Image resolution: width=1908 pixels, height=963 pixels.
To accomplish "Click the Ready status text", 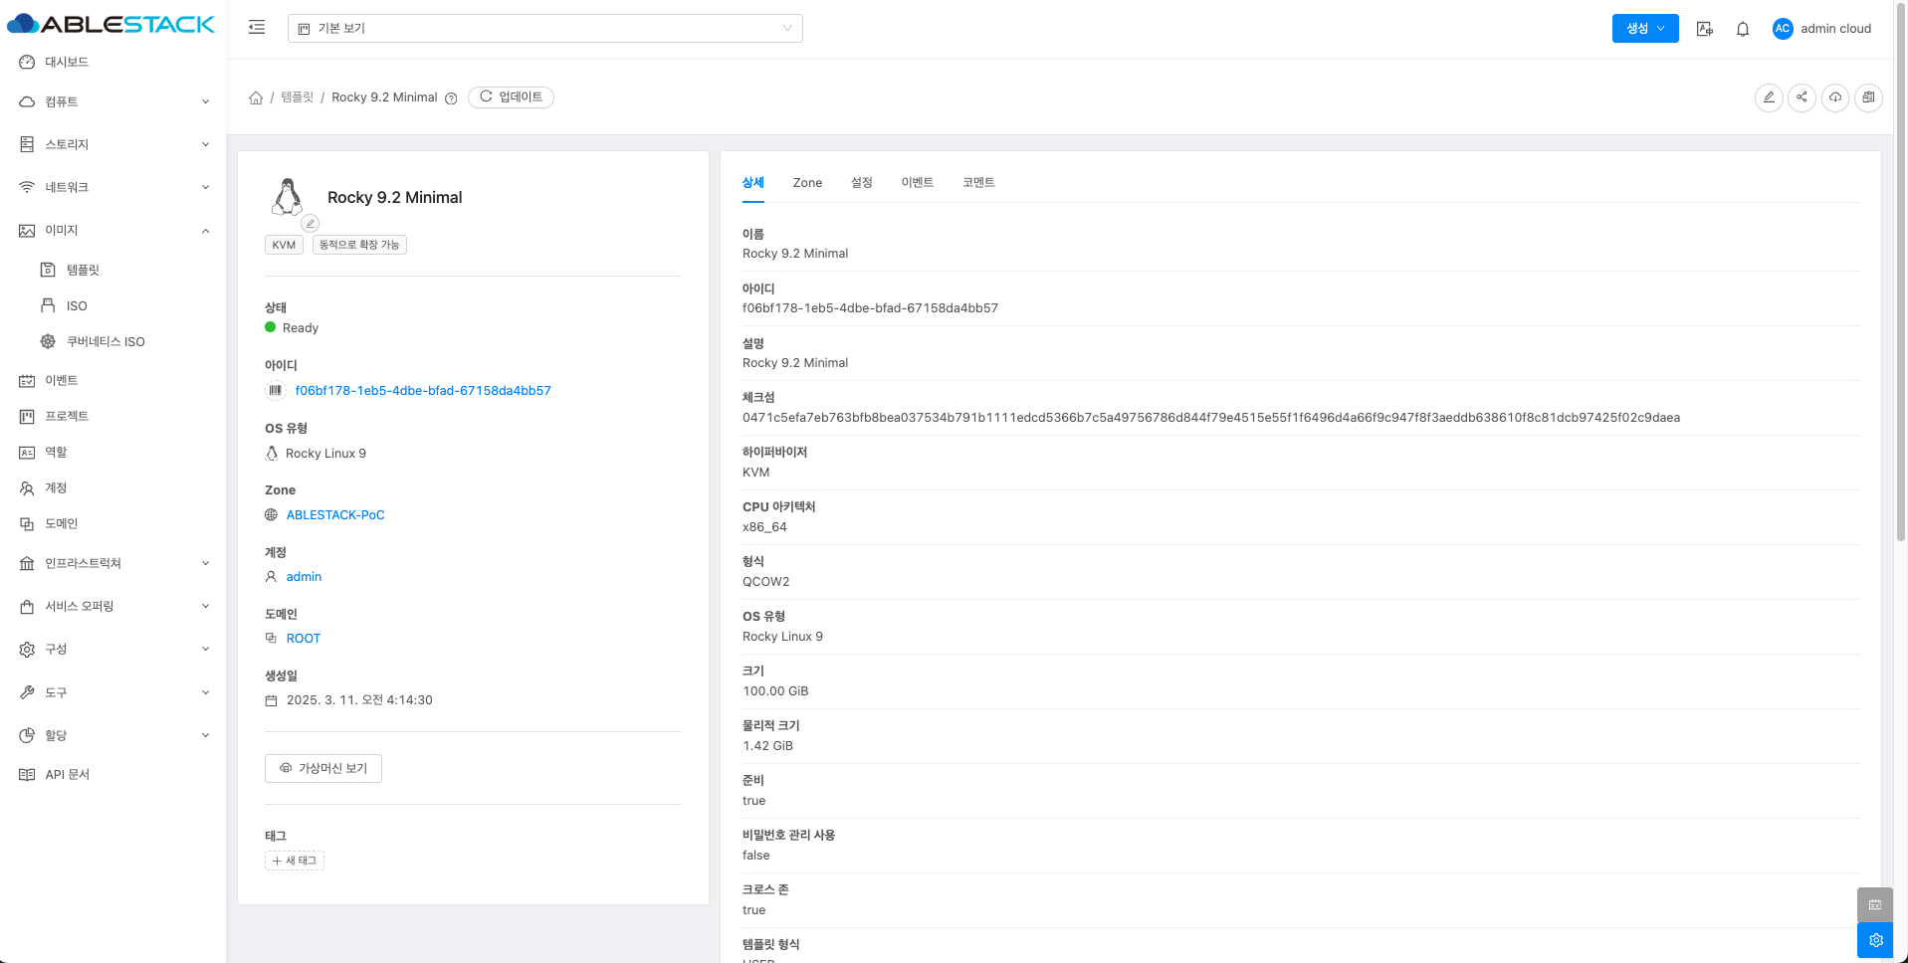I will pos(301,328).
